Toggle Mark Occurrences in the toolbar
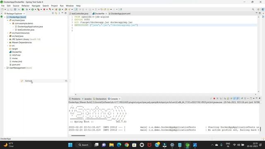The width and height of the screenshot is (265, 149). [76, 10]
